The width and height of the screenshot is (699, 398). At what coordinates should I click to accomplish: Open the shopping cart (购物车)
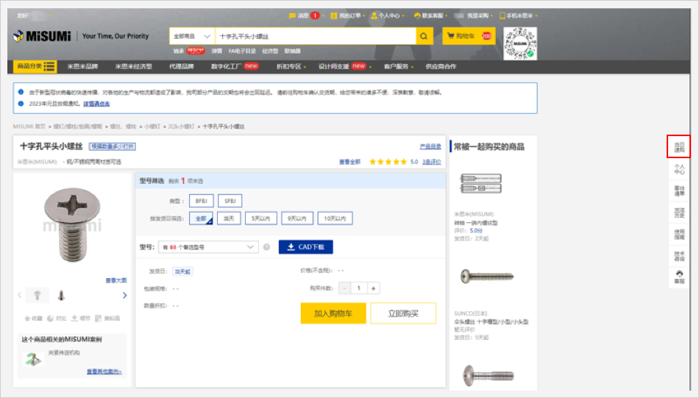click(468, 36)
